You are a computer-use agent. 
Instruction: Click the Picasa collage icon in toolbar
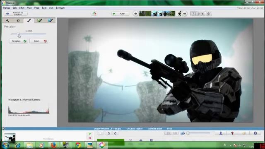[x=94, y=14]
